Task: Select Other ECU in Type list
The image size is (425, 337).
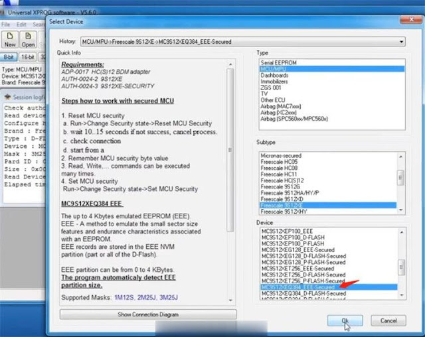Action: [332, 100]
